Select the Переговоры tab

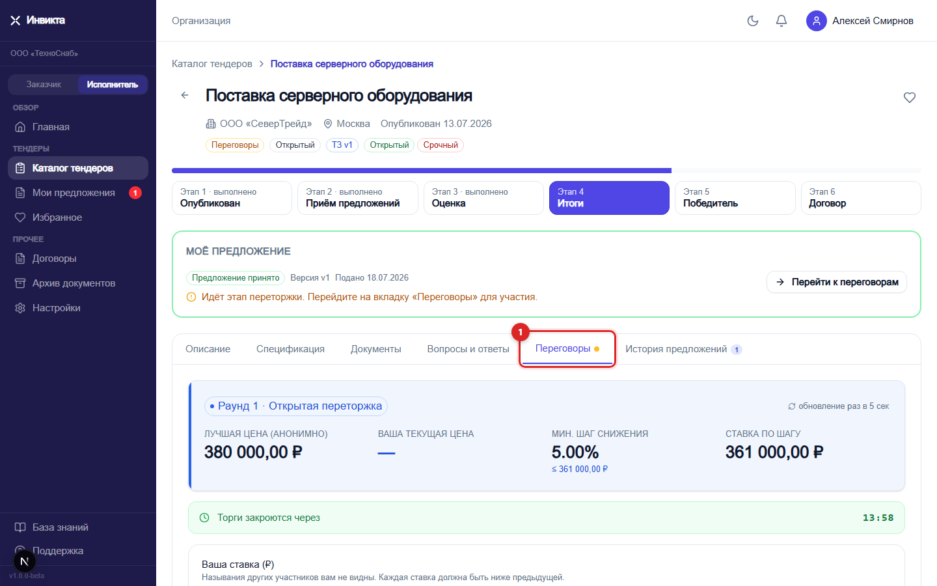click(567, 349)
